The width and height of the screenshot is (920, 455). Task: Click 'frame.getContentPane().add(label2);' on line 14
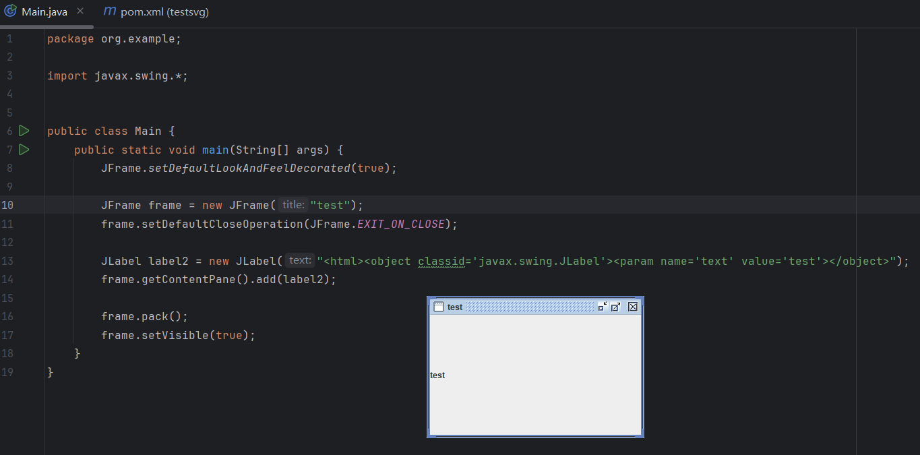pos(218,279)
